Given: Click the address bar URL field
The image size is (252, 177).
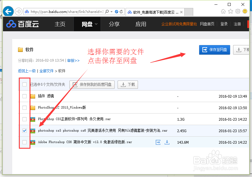Looking at the screenshot, I should [x=67, y=12].
